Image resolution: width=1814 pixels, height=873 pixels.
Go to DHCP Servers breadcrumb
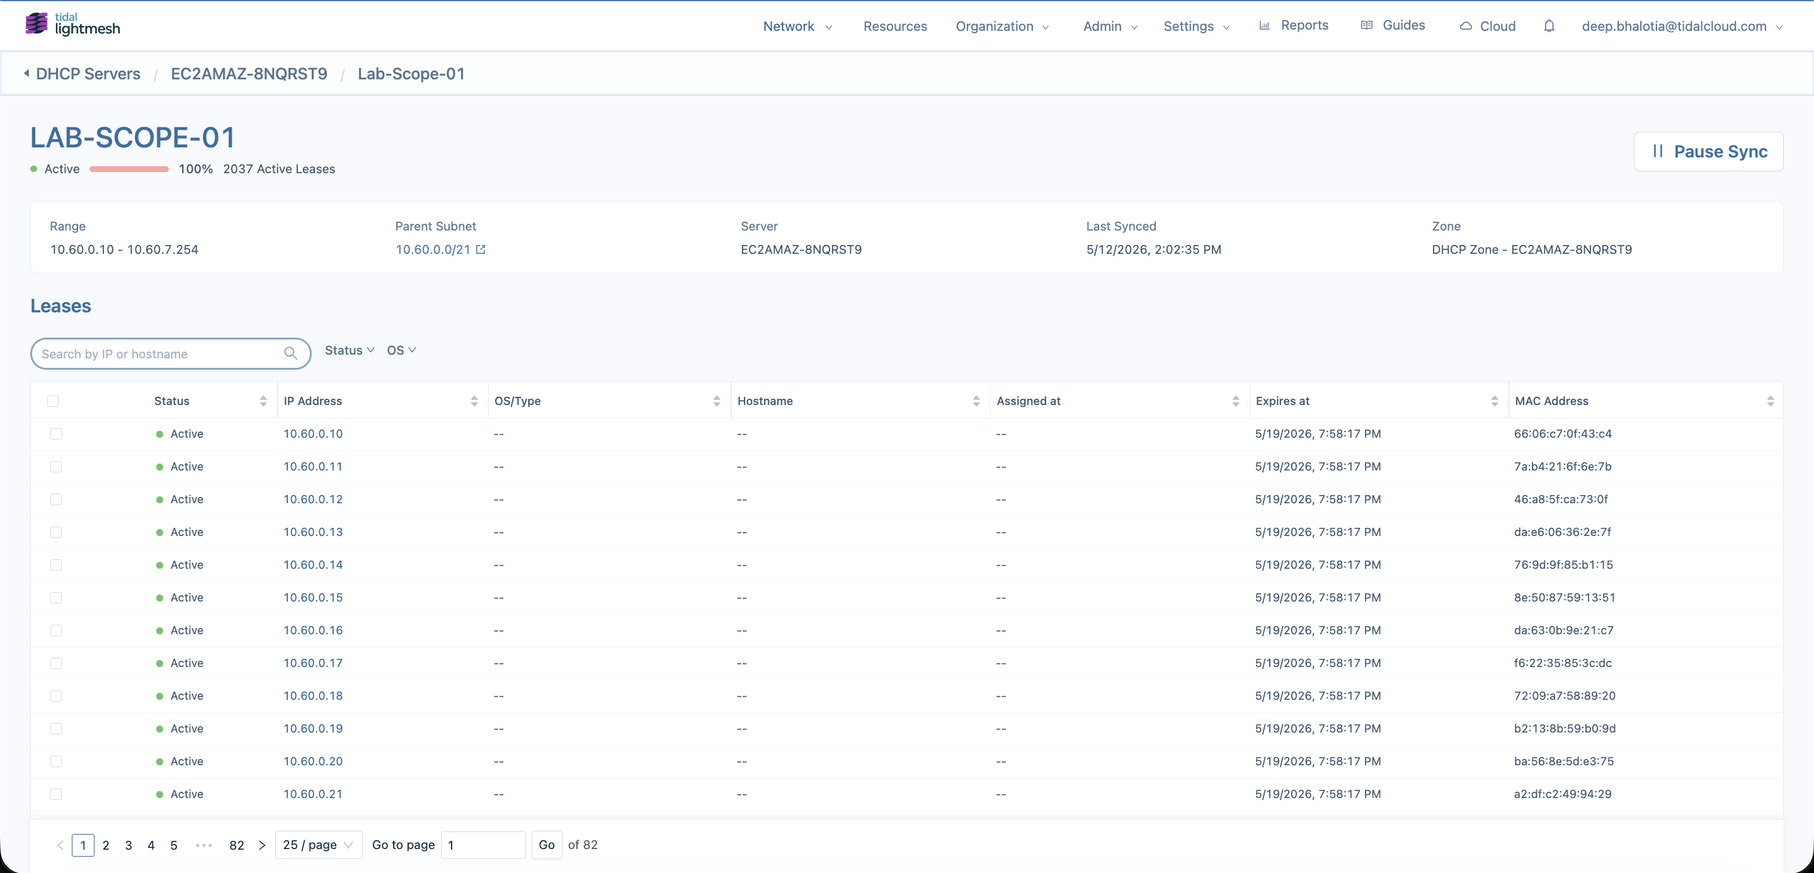point(88,73)
